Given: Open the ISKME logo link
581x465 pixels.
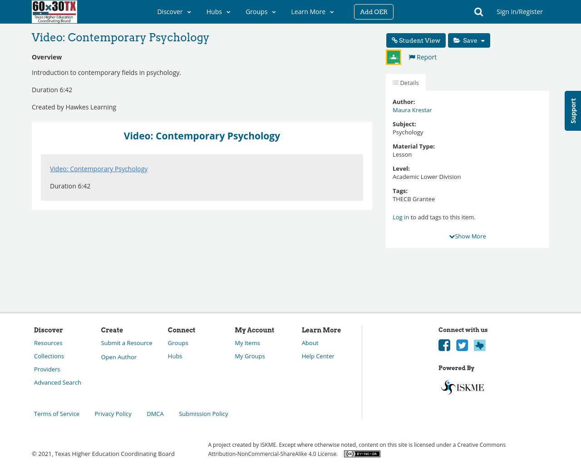Looking at the screenshot, I should point(463,387).
